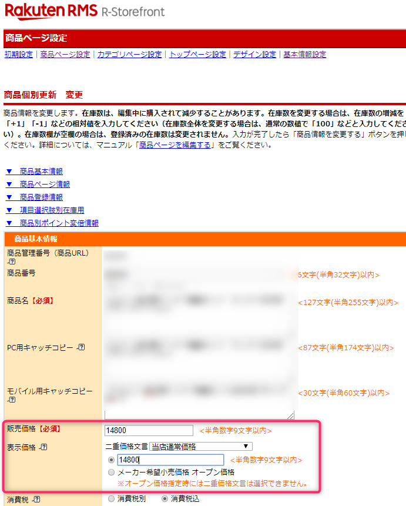
Task: Jump to 項目選択肢別在庫用 anchor link
Action: (x=45, y=210)
